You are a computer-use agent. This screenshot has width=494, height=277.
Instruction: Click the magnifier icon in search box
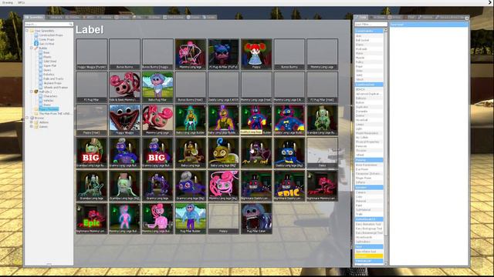[x=71, y=24]
